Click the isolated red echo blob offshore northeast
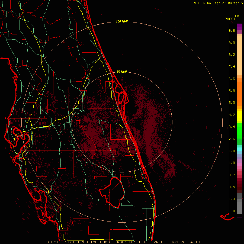This screenshot has width=244, height=244. (x=208, y=86)
